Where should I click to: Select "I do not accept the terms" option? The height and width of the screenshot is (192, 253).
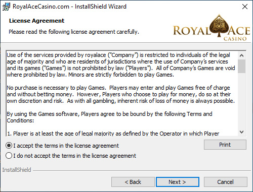tap(9, 156)
